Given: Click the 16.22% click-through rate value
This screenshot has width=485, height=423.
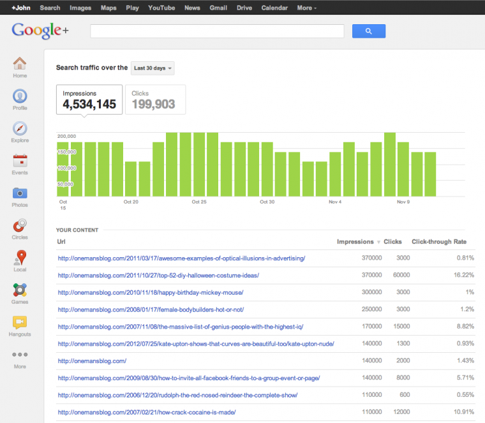Looking at the screenshot, I should tap(464, 275).
